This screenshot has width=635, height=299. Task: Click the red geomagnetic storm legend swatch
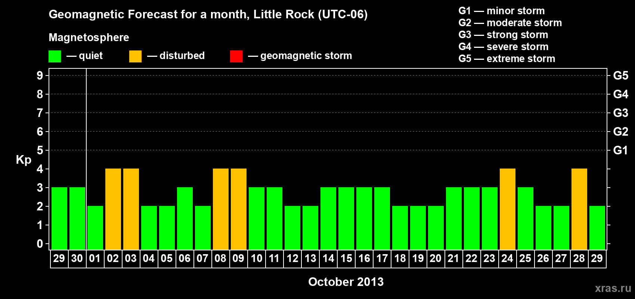coord(236,56)
